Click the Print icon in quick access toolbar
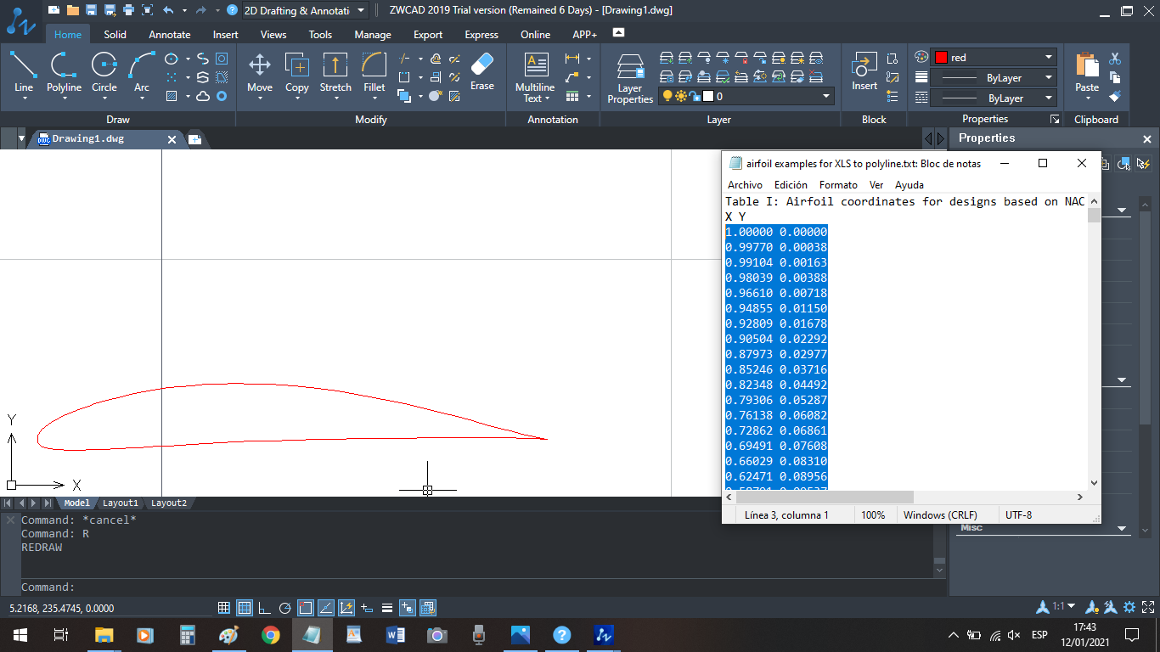This screenshot has height=652, width=1160. (x=128, y=10)
